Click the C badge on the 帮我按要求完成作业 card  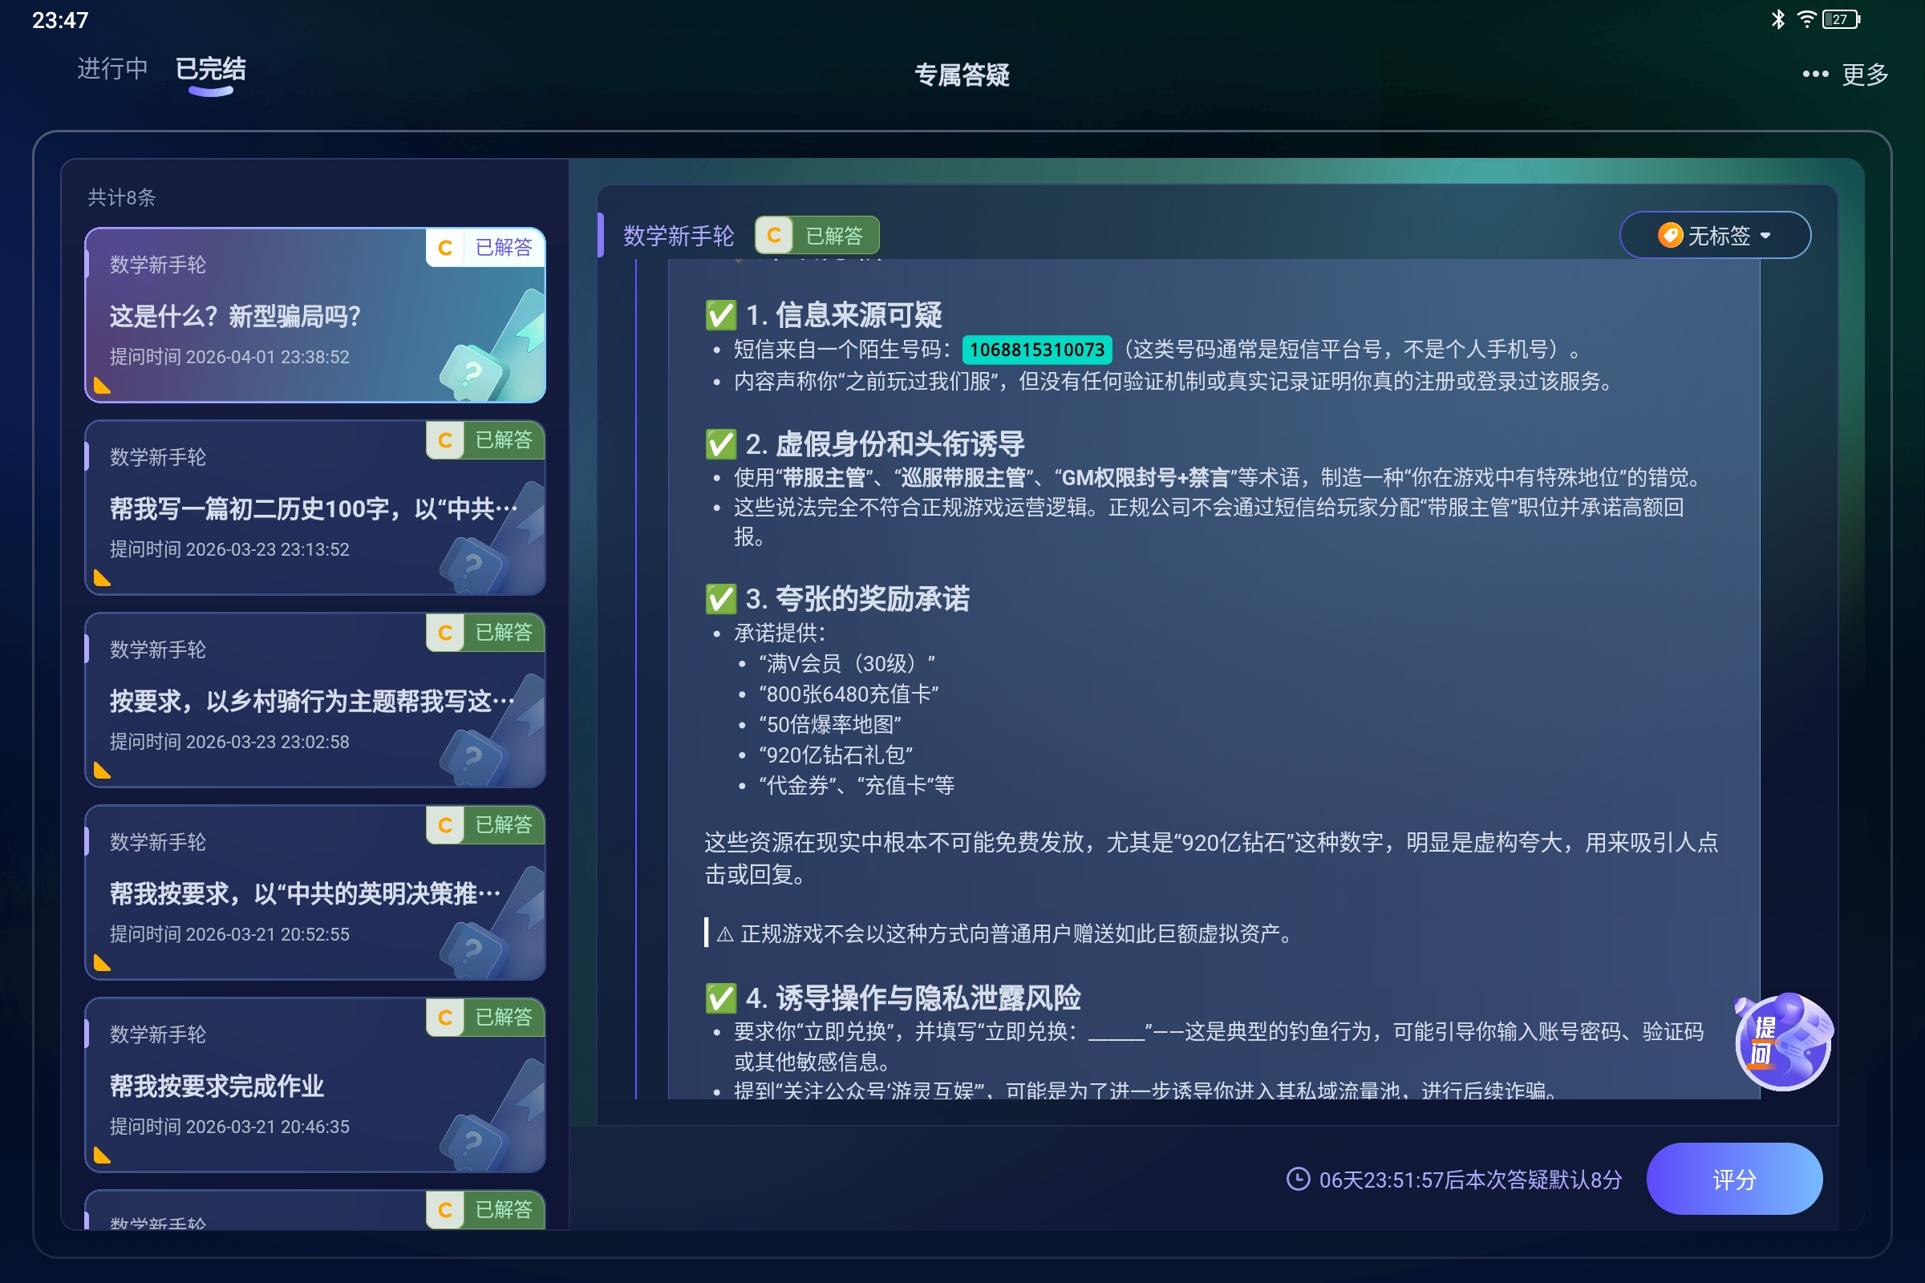coord(444,1018)
